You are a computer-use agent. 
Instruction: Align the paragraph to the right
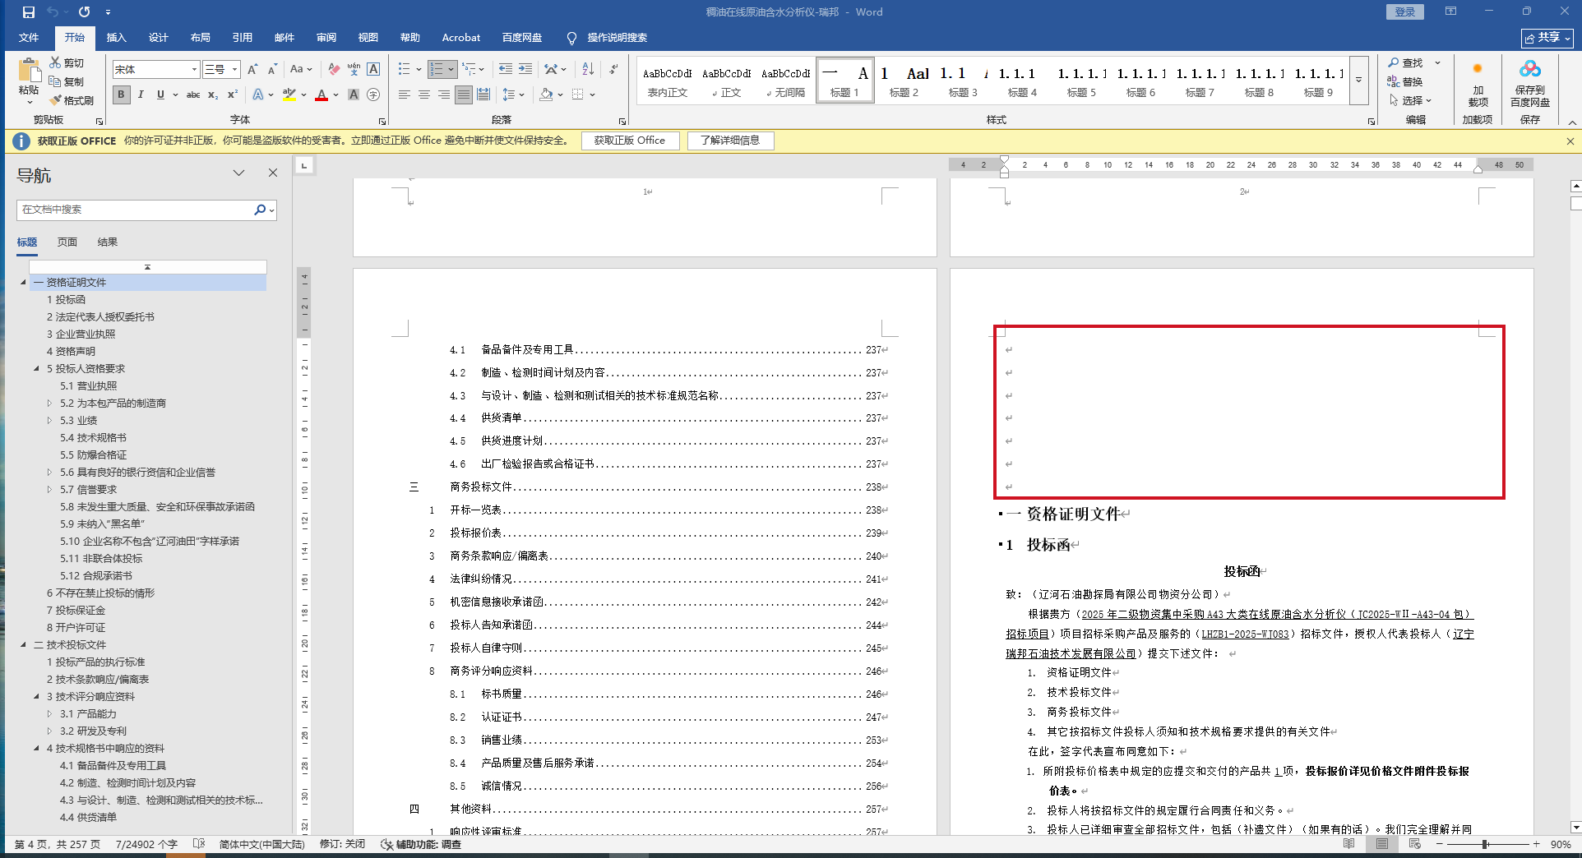444,95
